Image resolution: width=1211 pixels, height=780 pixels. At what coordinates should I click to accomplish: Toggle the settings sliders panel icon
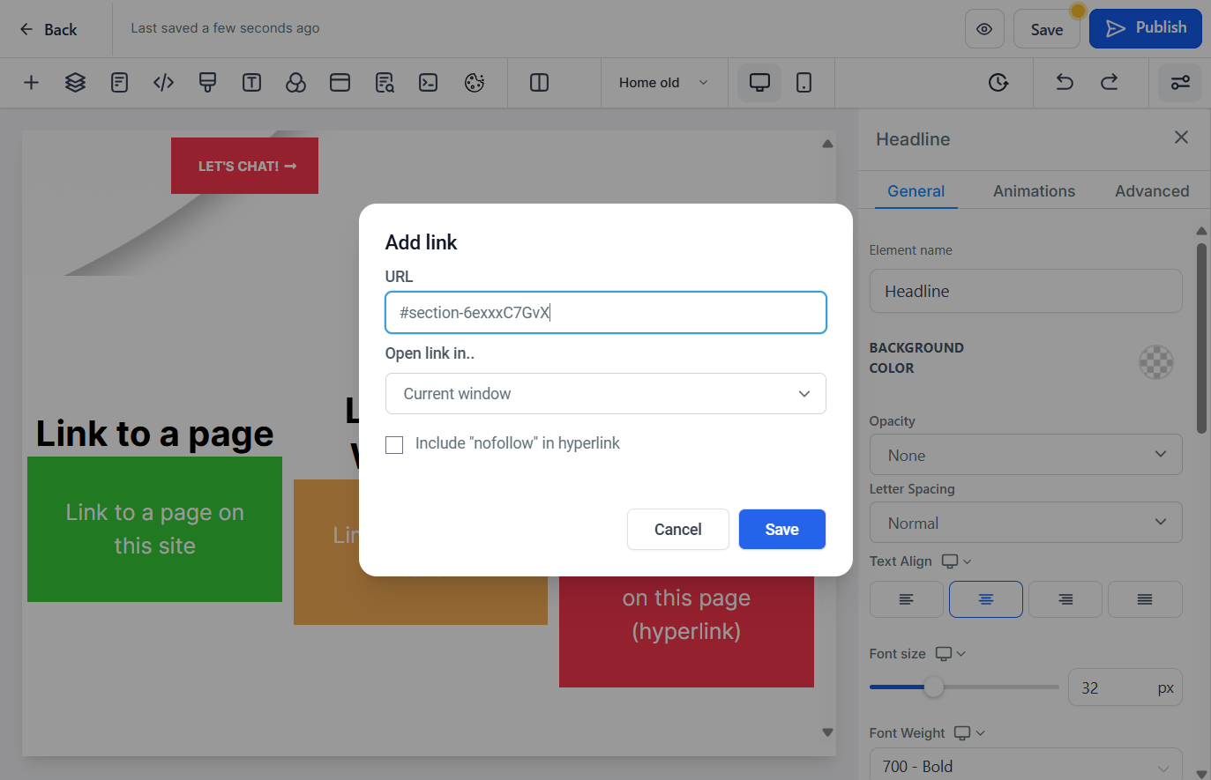1180,83
